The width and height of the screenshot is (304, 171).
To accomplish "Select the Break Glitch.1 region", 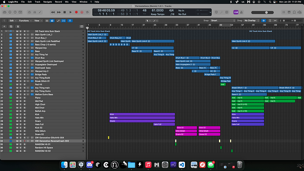I will coord(255,88).
